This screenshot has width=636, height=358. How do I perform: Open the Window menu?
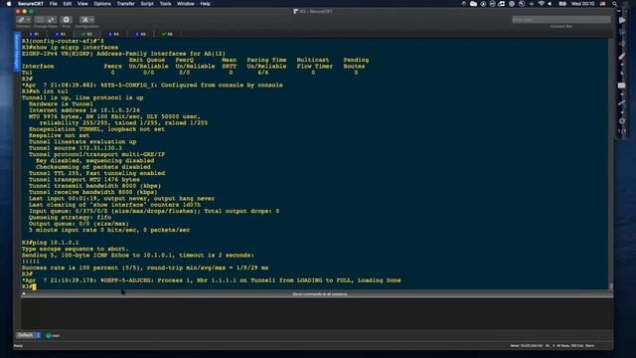186,4
